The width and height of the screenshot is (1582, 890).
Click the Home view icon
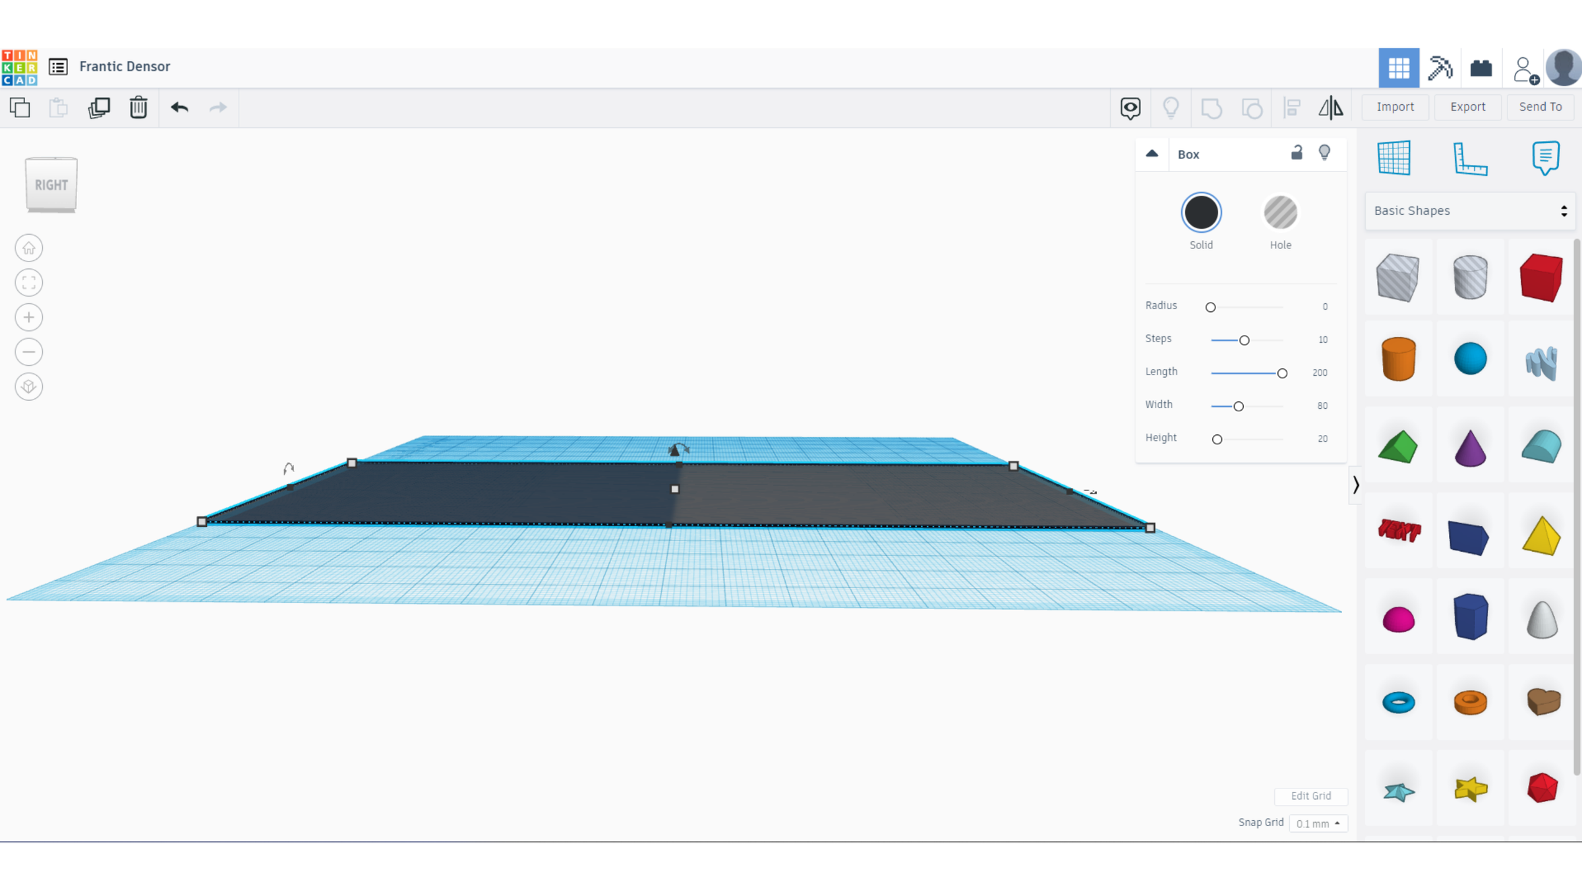tap(29, 249)
